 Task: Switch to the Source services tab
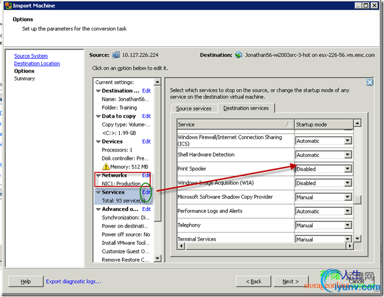[x=194, y=109]
